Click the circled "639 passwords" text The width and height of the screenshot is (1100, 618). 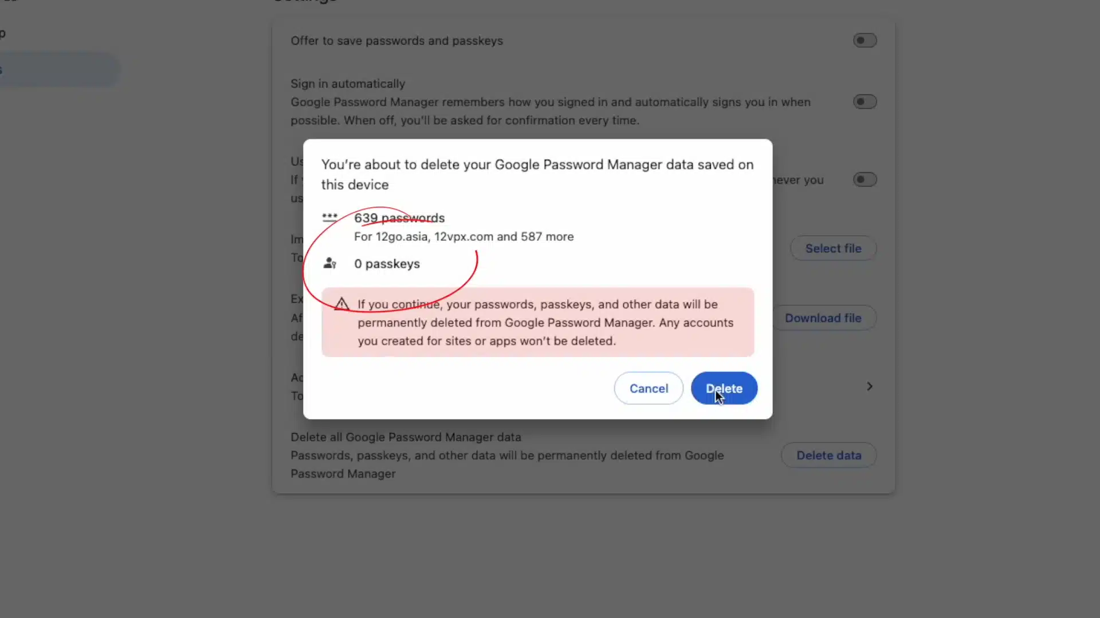coord(399,218)
